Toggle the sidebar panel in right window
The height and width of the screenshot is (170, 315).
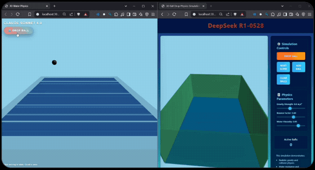285,14
